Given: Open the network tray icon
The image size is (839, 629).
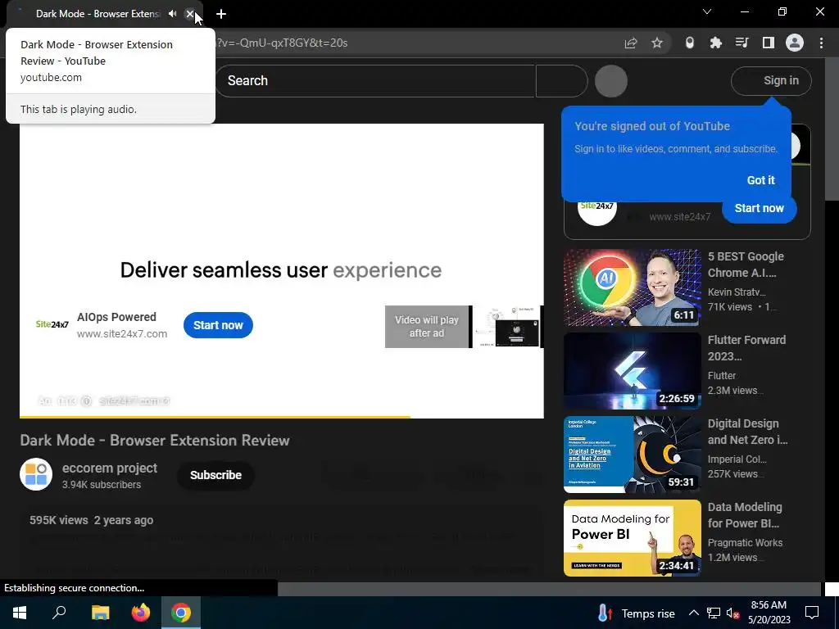Looking at the screenshot, I should tap(714, 613).
